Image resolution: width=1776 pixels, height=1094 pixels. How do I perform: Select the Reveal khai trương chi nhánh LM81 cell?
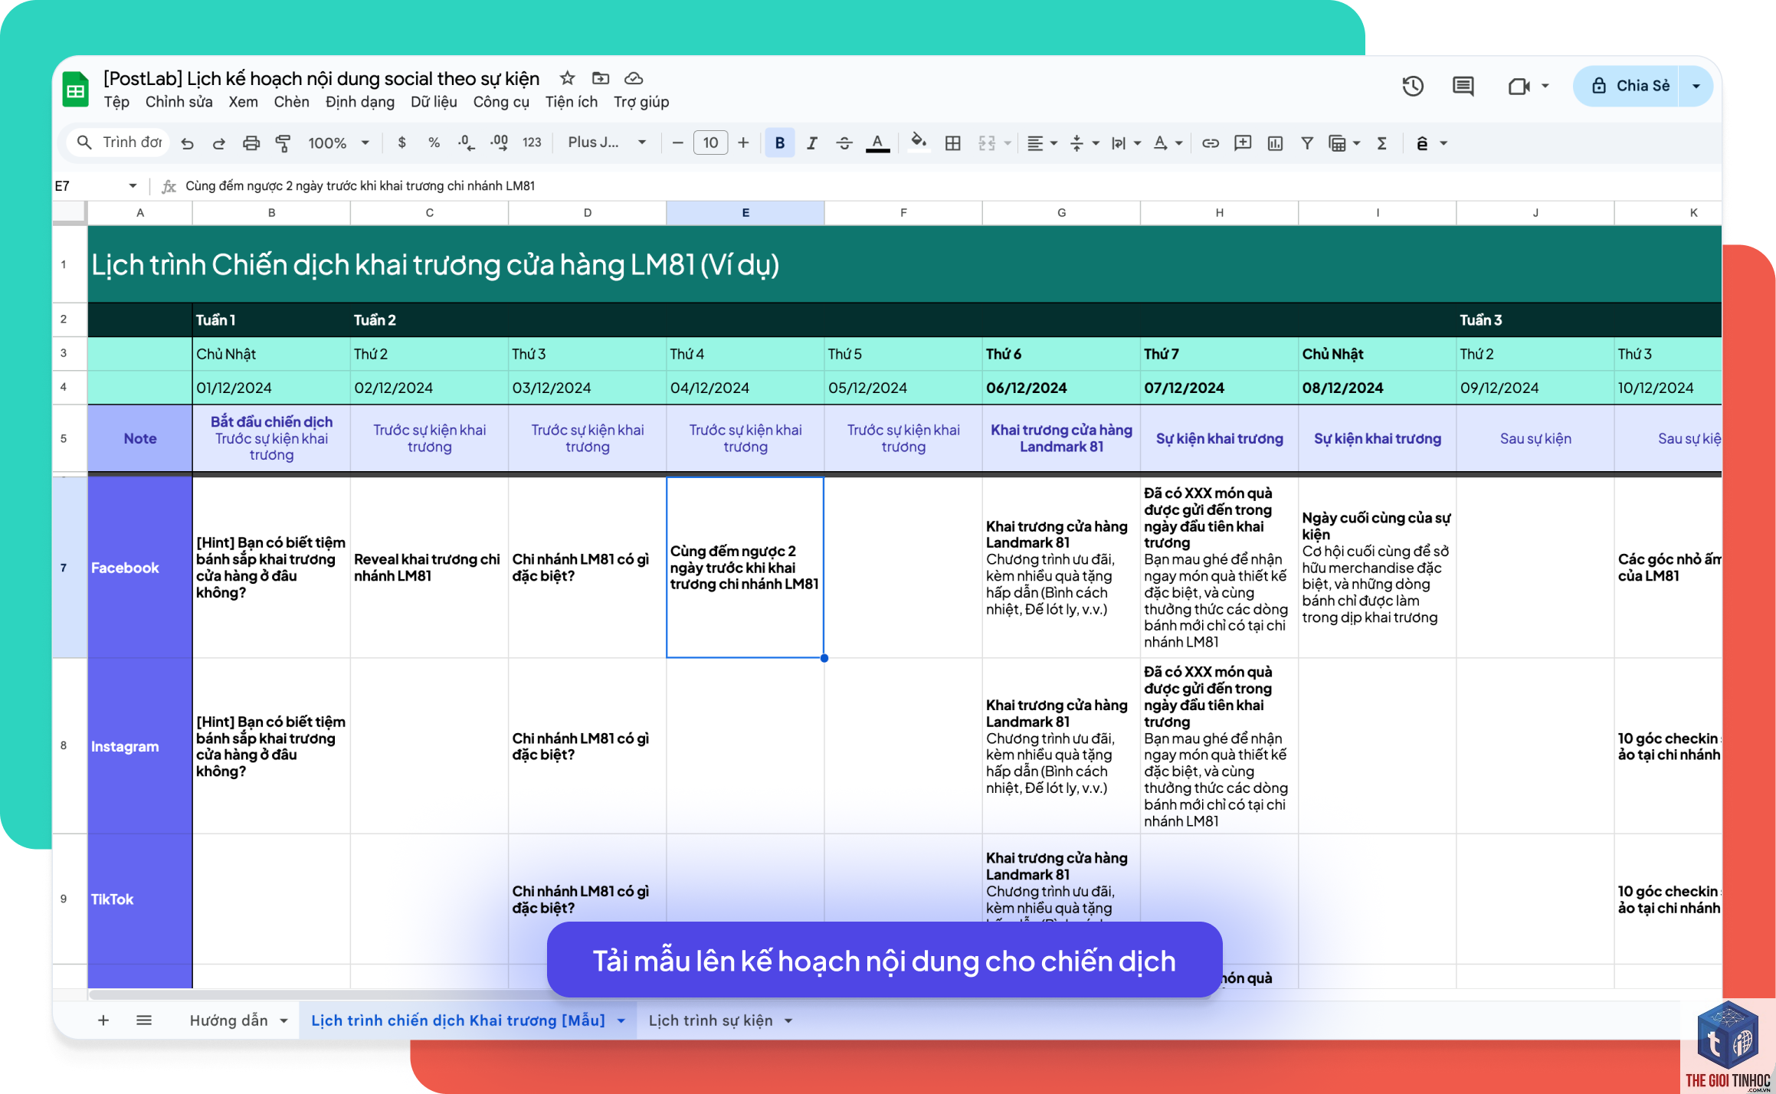click(429, 568)
